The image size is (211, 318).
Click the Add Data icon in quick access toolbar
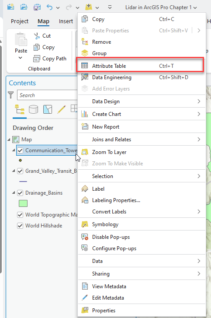click(89, 7)
